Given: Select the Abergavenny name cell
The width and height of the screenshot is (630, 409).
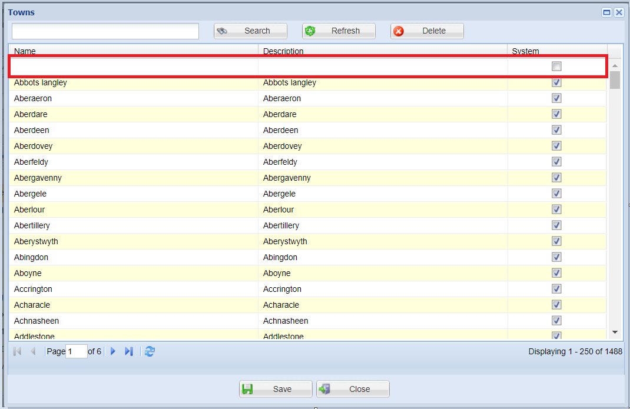Looking at the screenshot, I should 134,178.
